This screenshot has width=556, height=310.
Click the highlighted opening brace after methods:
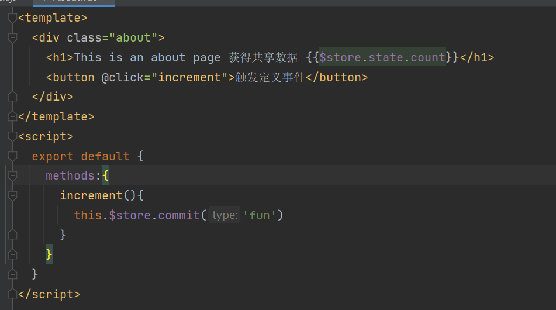click(105, 175)
